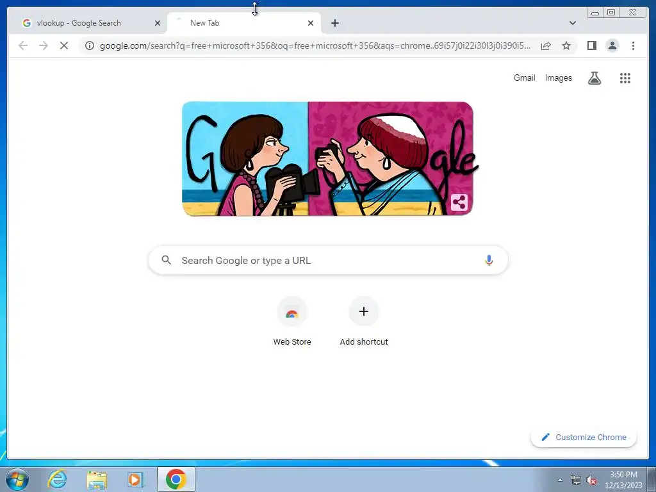The height and width of the screenshot is (492, 656).
Task: Launch Internet Explorer from taskbar
Action: 57,479
